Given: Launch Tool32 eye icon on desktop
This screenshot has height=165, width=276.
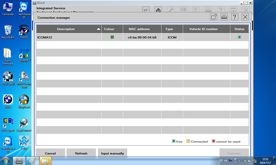Looking at the screenshot, I should tap(24, 32).
